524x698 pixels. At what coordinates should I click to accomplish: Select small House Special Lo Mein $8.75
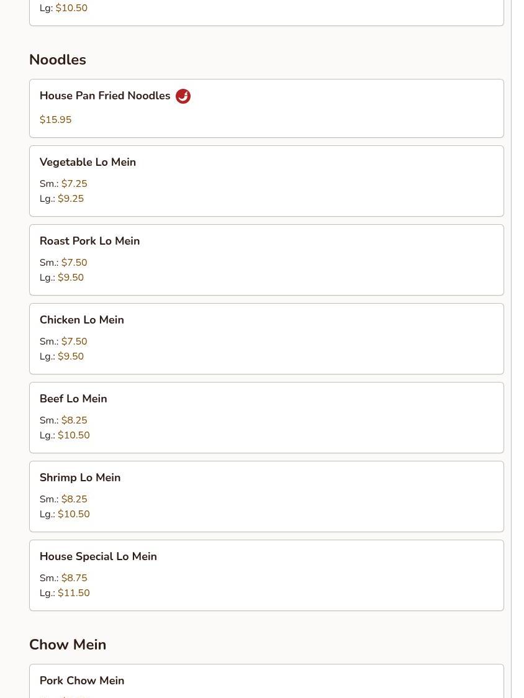[x=74, y=578]
